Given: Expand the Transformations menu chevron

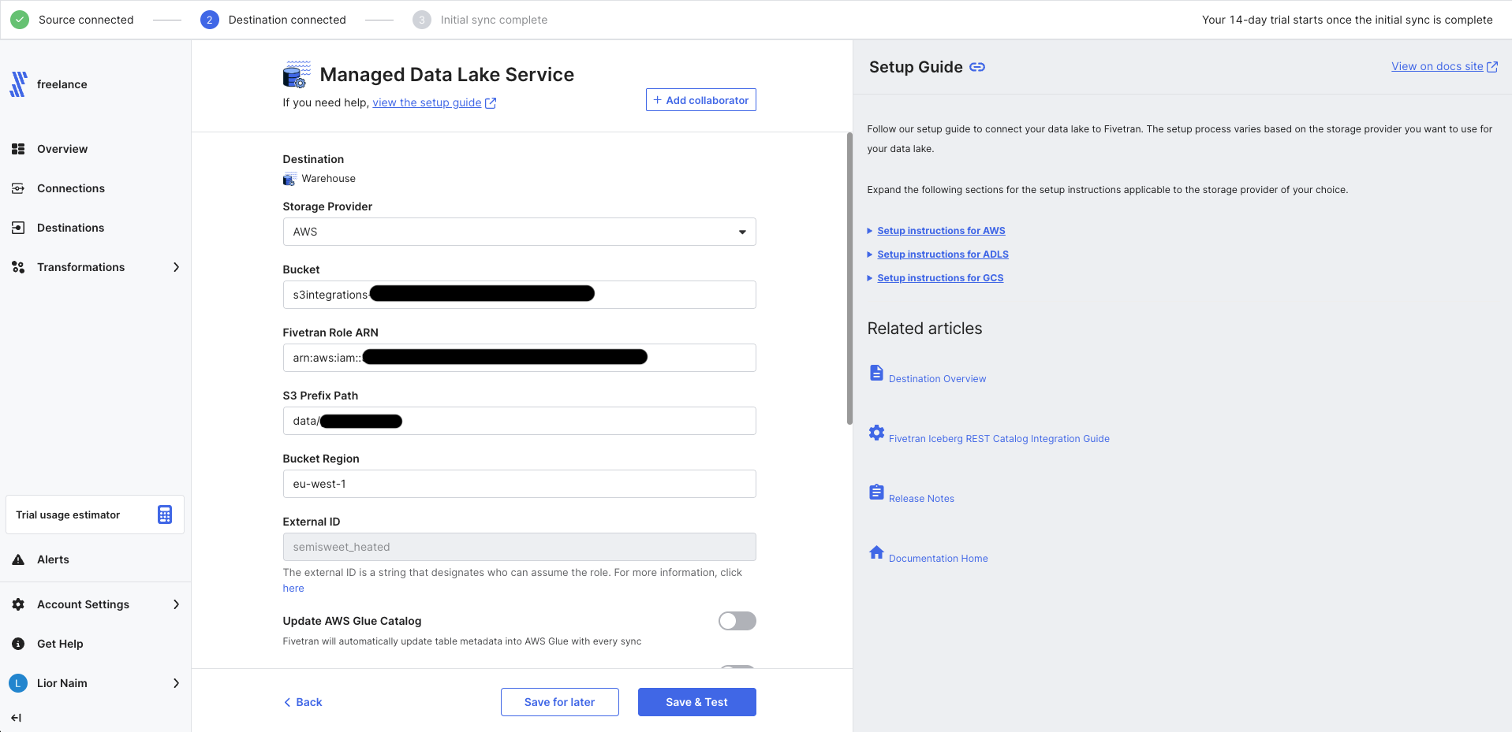Looking at the screenshot, I should 176,267.
